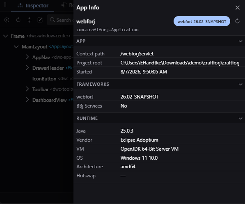245x204 pixels.
Task: Click the drag handle grip icon beside Inspector
Action: coord(5,5)
